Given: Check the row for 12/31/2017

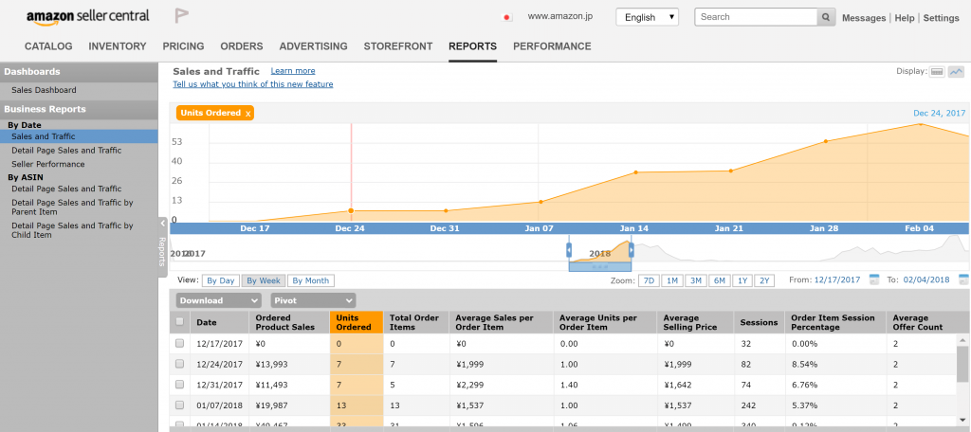Looking at the screenshot, I should [x=179, y=385].
